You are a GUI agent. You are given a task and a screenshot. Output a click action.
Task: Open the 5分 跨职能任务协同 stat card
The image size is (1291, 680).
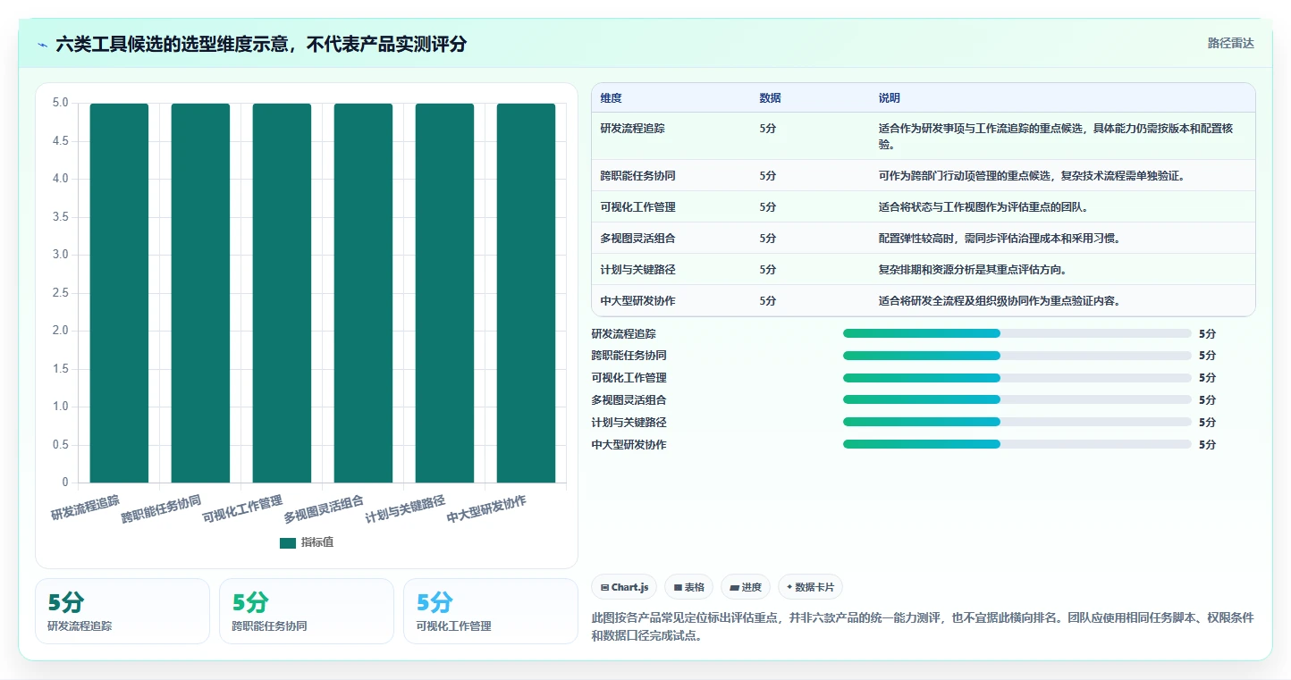click(x=307, y=611)
